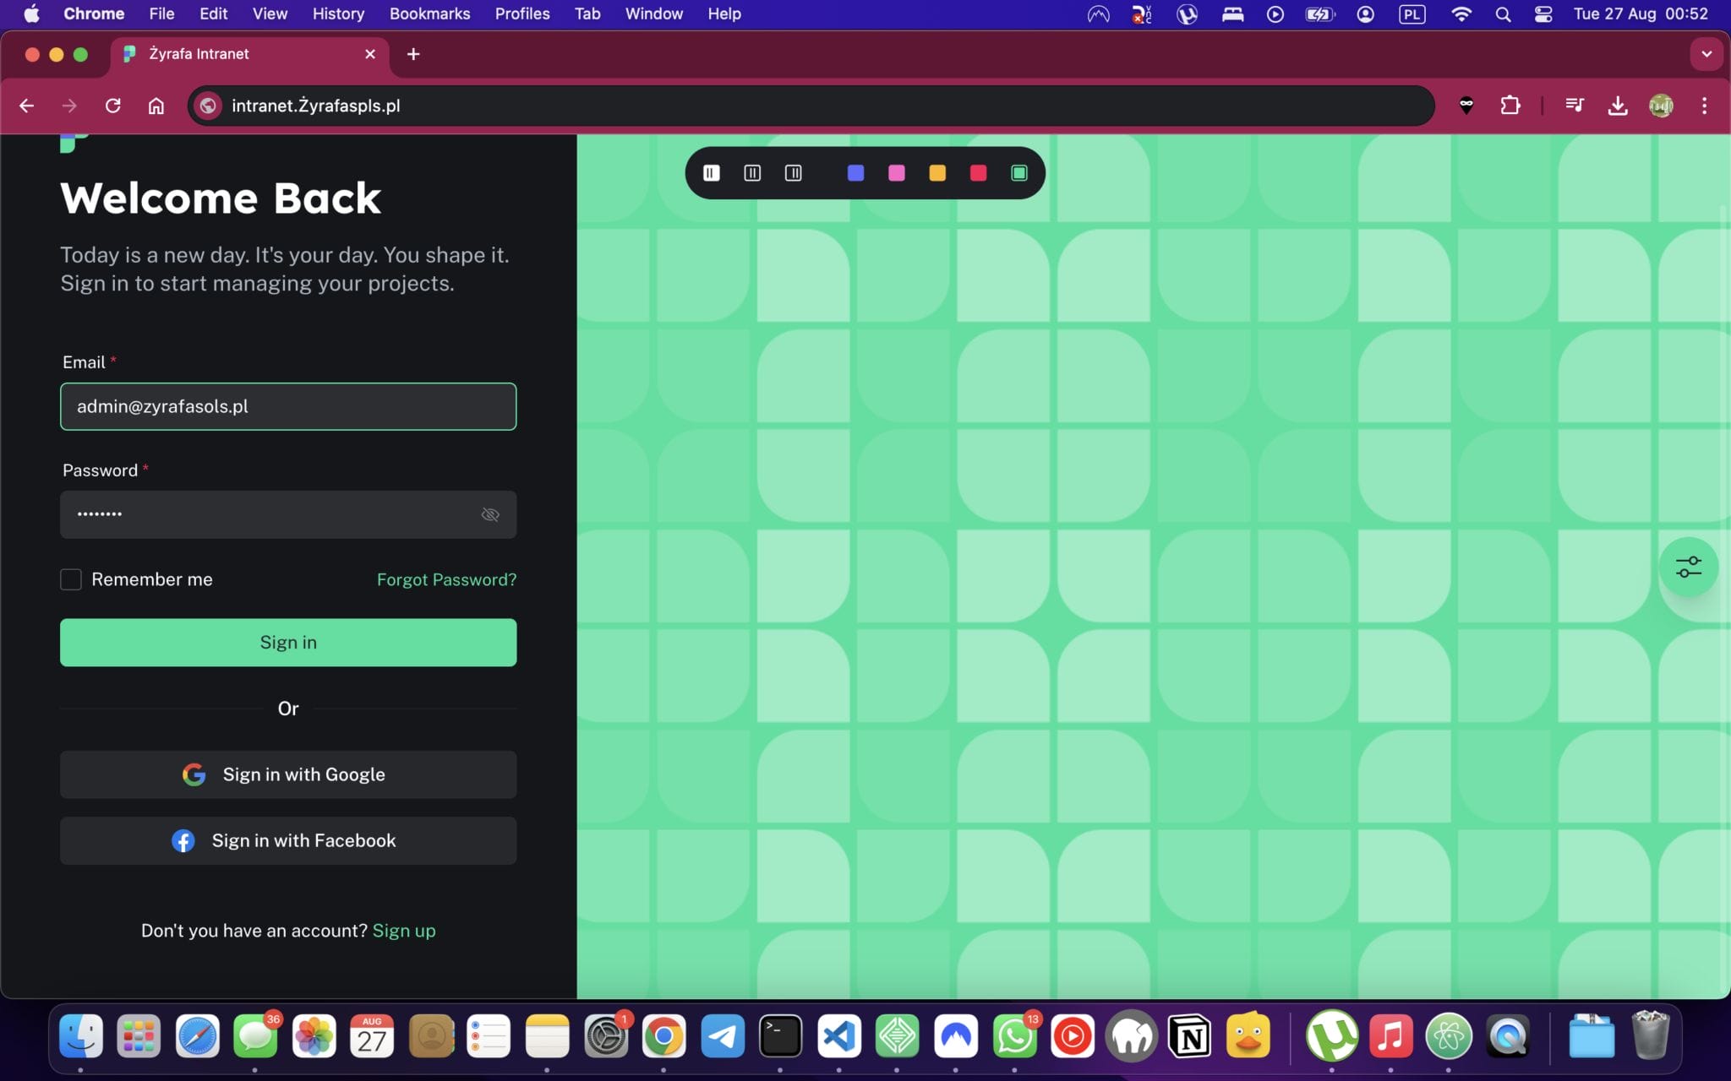Open the PL input source menu

point(1412,14)
